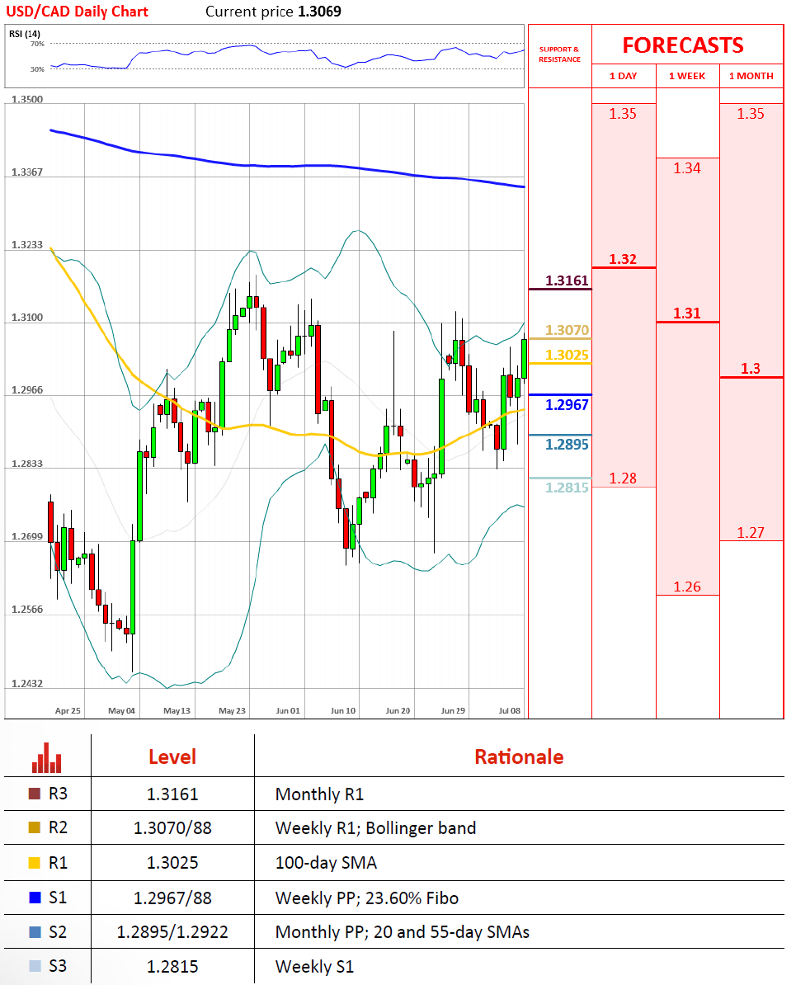Click the S3 light blue legend square

pos(35,966)
